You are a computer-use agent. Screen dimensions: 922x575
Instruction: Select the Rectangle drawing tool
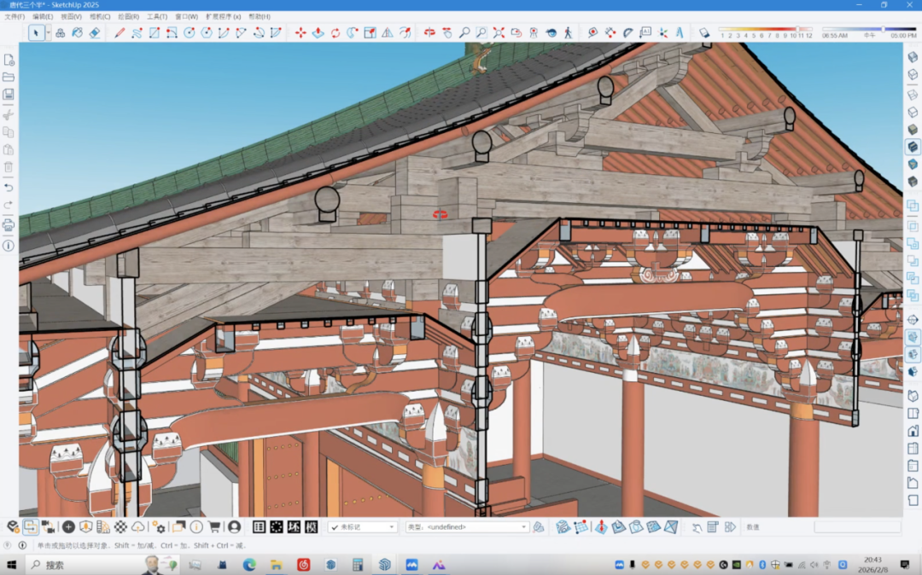click(154, 33)
